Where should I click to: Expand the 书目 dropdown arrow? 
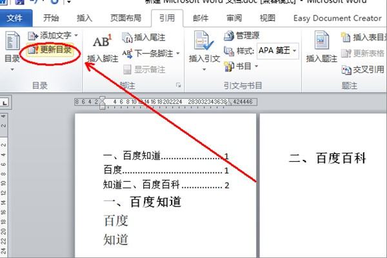point(256,66)
